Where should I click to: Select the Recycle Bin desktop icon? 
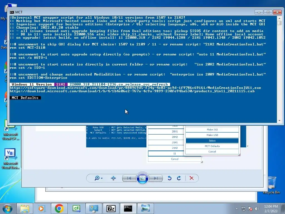271,185
